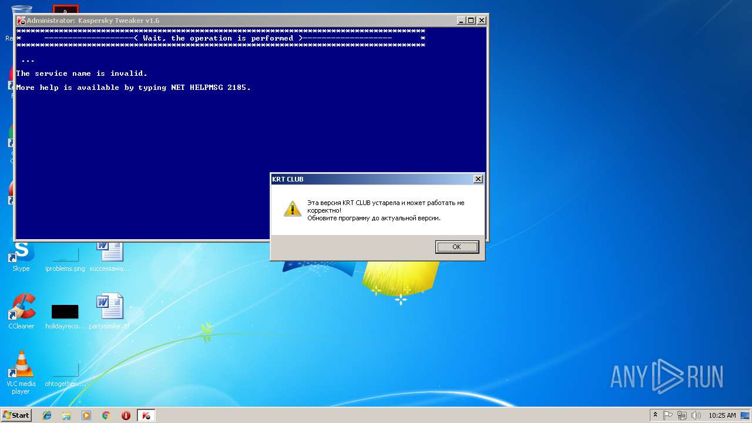The image size is (752, 423).
Task: Click OK in the KRT CLUB dialog
Action: pos(457,247)
